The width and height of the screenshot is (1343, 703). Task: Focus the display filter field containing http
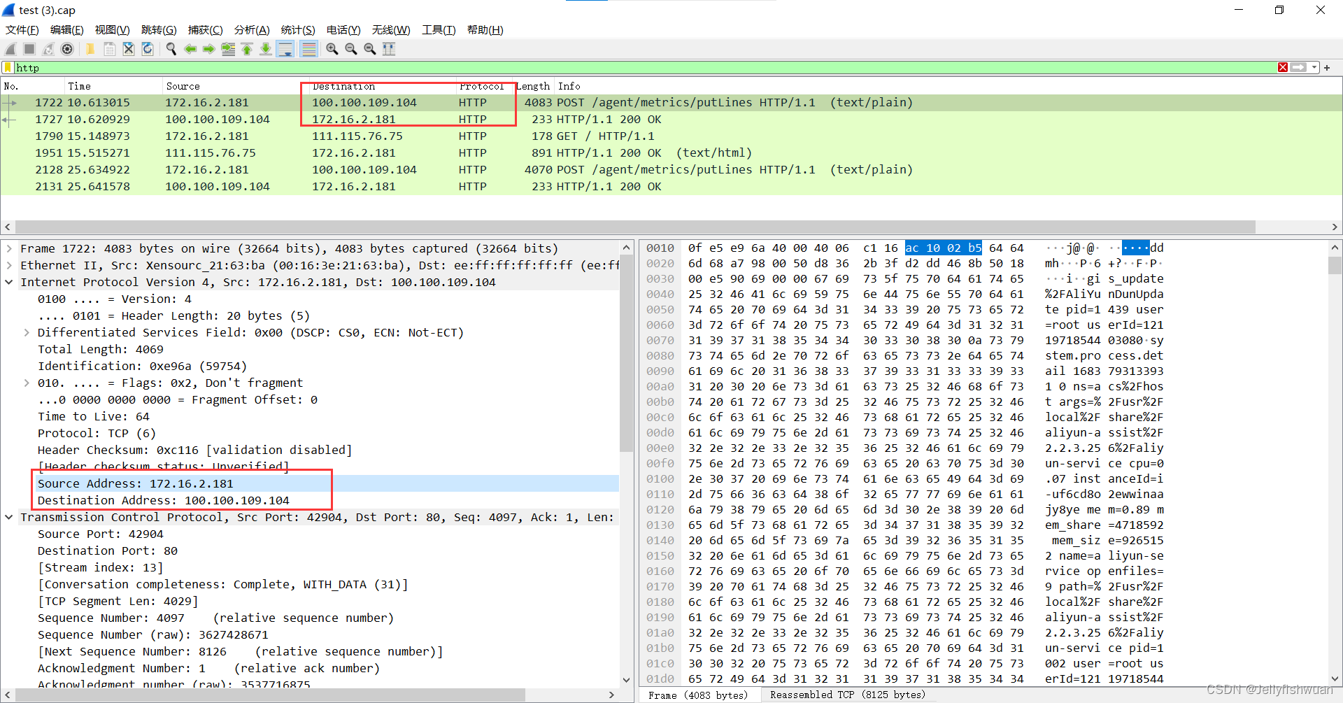tap(644, 68)
